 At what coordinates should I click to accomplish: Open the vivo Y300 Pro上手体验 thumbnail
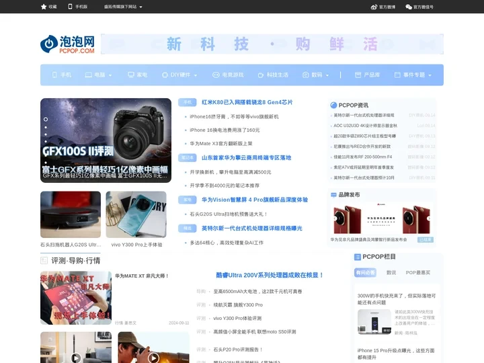[x=136, y=214]
